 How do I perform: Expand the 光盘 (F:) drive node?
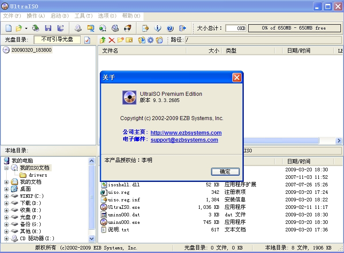pyautogui.click(x=6, y=217)
